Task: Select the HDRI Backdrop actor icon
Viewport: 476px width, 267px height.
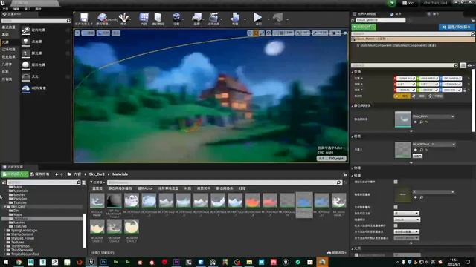Action: [x=26, y=88]
